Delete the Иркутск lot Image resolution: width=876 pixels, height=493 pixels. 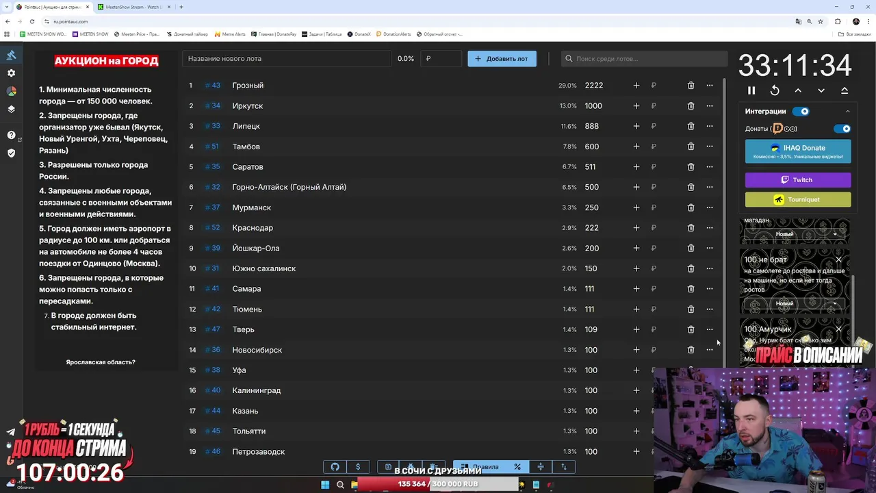pyautogui.click(x=691, y=106)
